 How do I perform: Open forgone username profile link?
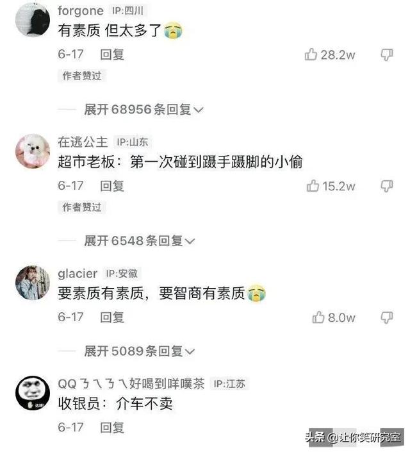pos(81,11)
